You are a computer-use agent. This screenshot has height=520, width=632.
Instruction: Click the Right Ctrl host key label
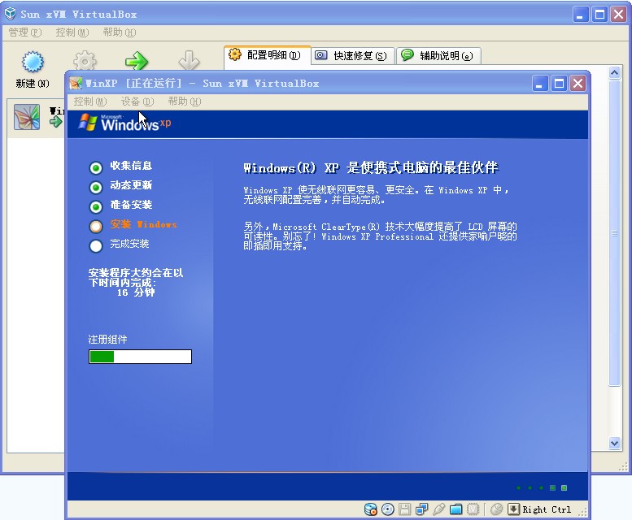click(547, 509)
